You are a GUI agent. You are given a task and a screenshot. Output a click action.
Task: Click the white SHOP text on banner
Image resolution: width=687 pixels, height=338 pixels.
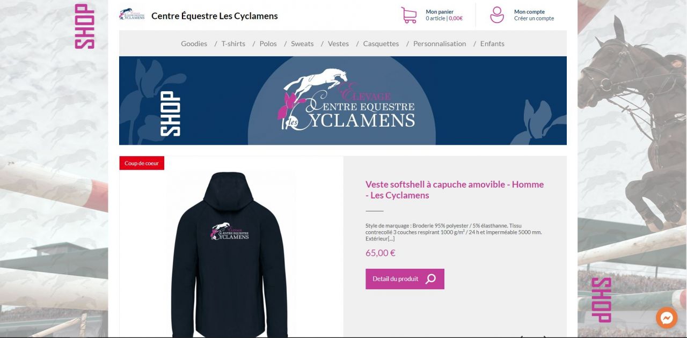171,114
